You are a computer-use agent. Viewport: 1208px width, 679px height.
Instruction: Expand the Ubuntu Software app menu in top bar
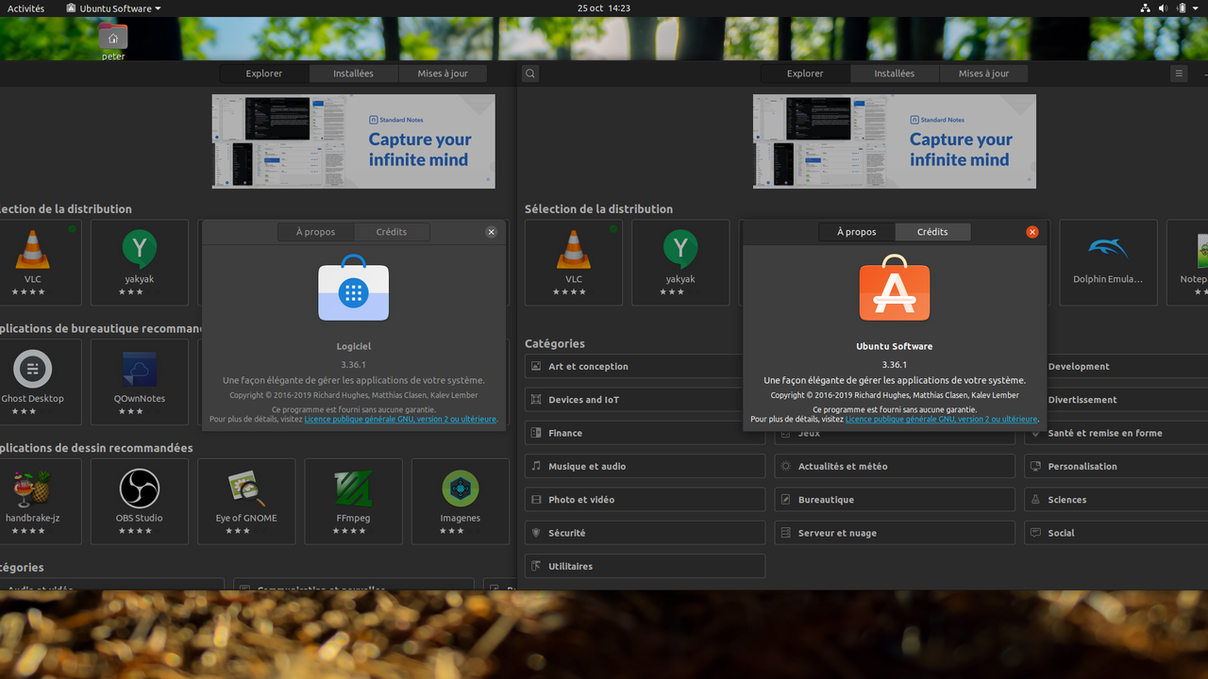(x=113, y=8)
